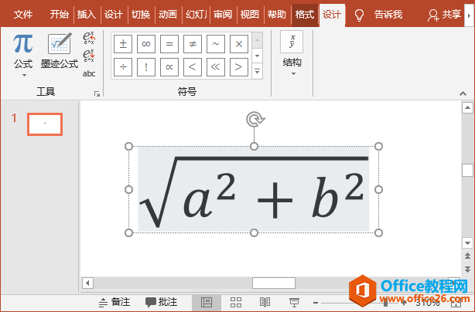Switch to the 动画 animations tab
The image size is (475, 312).
click(x=168, y=14)
